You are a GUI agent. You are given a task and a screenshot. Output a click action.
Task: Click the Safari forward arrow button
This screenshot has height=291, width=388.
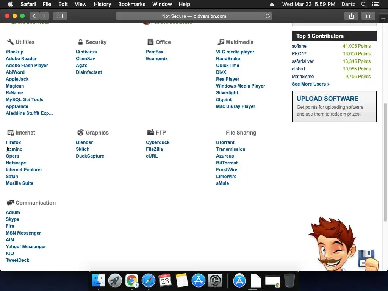pyautogui.click(x=44, y=16)
